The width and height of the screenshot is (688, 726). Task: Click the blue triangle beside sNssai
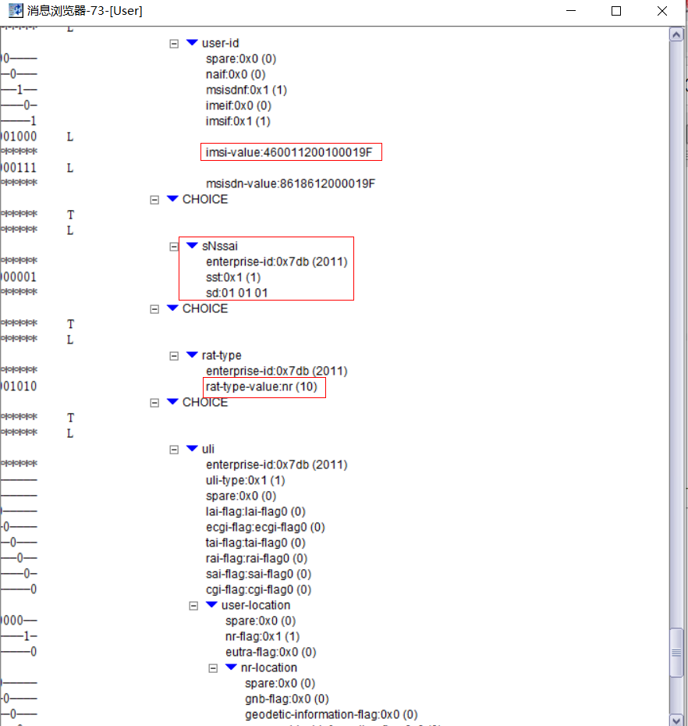tap(192, 246)
